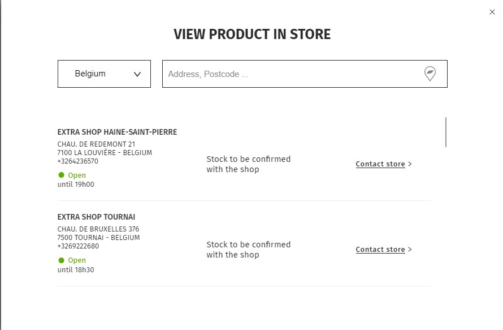The image size is (503, 330).
Task: Close the View Product in Store dialog
Action: click(x=492, y=12)
